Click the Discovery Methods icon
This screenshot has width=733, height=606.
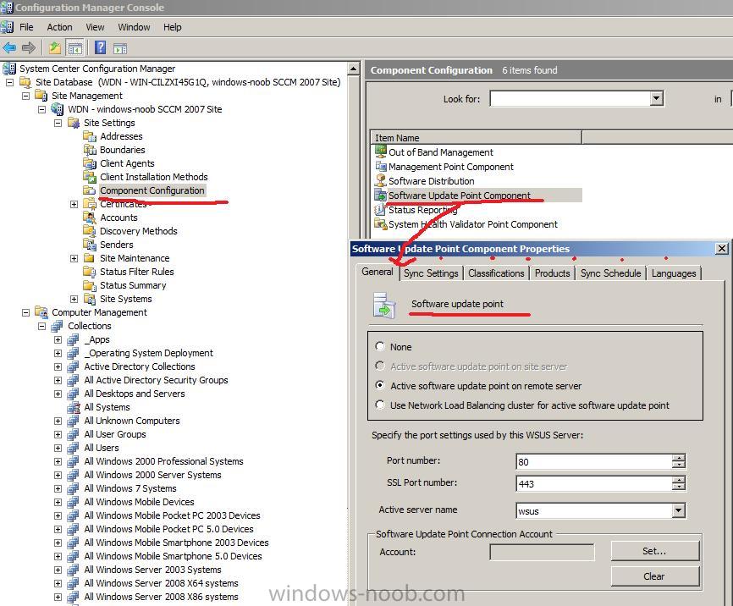click(89, 231)
